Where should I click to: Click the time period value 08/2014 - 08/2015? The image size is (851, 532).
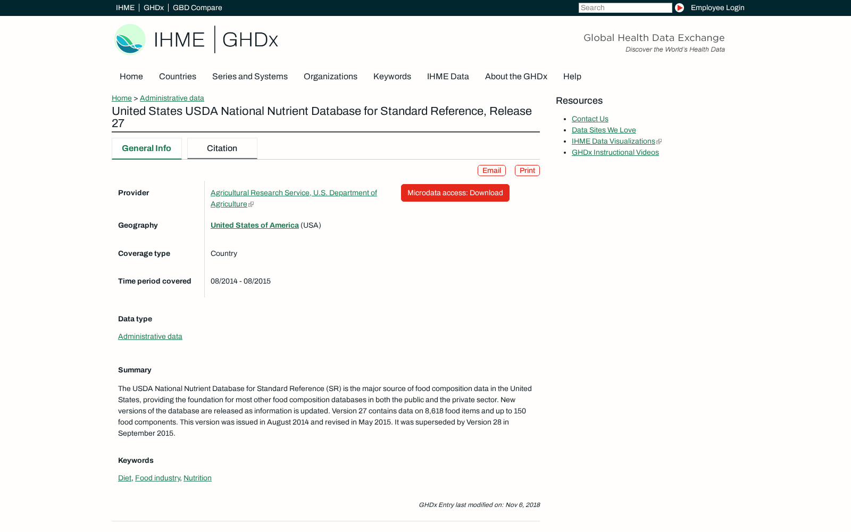point(240,281)
